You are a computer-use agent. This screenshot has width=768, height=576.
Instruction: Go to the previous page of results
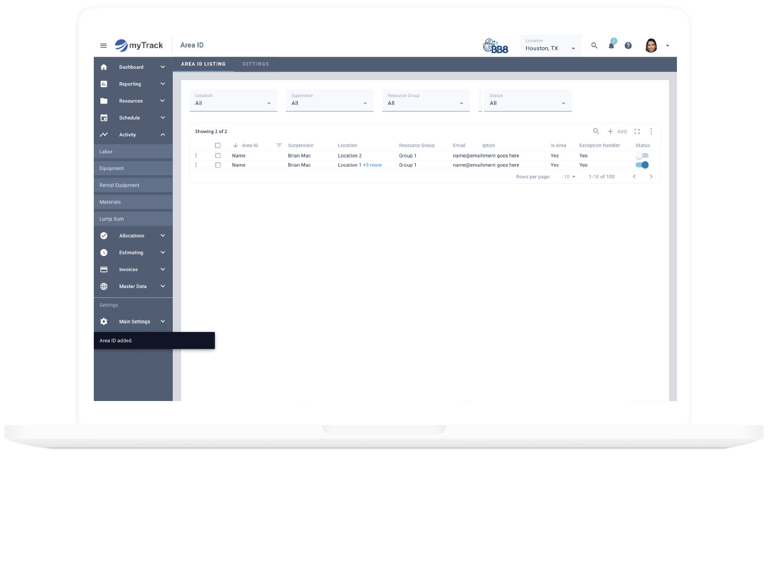tap(634, 177)
